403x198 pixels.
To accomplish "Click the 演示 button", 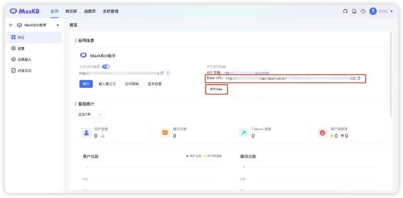I will point(86,84).
